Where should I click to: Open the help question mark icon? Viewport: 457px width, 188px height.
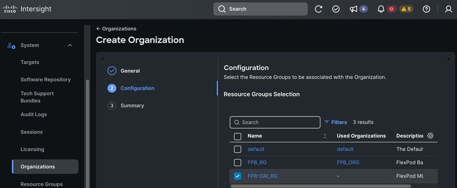point(426,9)
